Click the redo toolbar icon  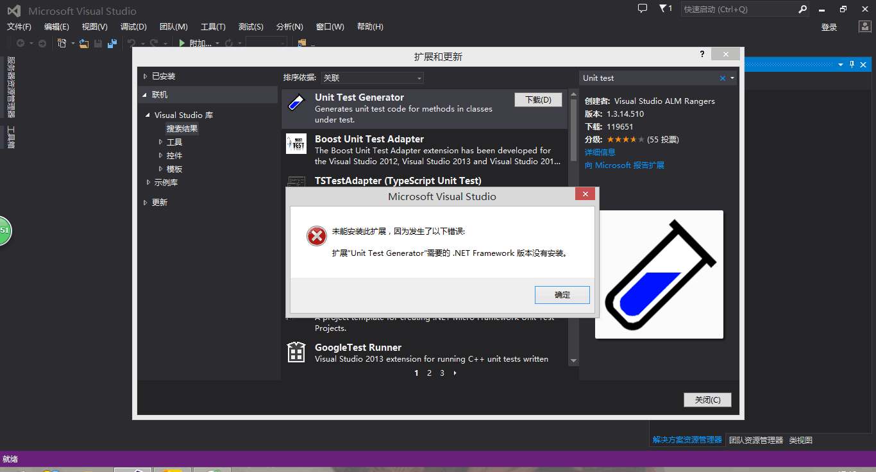[154, 43]
